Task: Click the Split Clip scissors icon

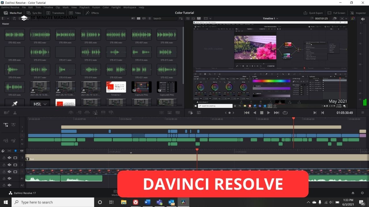Action: tap(15, 113)
